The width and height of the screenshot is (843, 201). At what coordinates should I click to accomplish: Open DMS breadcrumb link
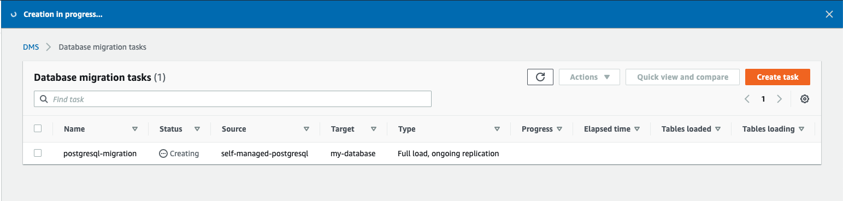pyautogui.click(x=31, y=47)
